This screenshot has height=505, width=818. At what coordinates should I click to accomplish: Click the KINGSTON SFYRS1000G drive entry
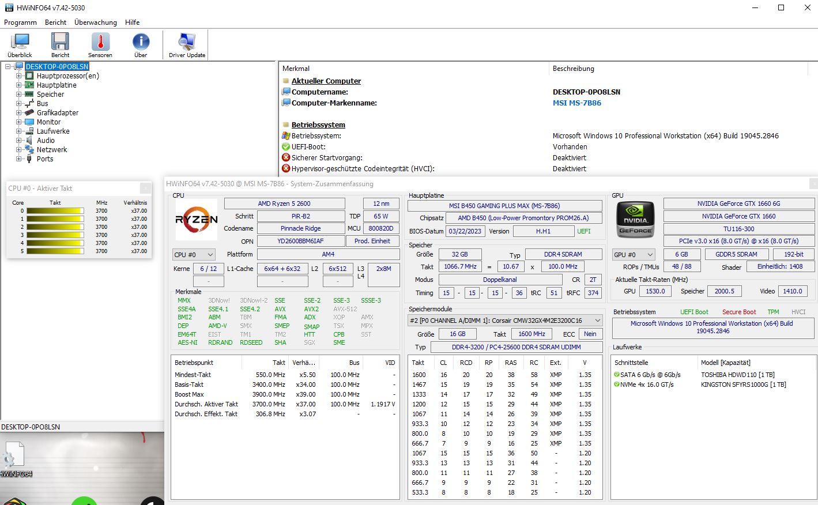tap(743, 385)
